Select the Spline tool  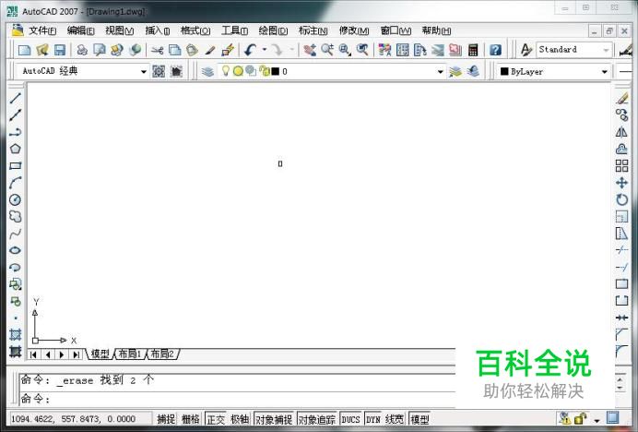[15, 234]
